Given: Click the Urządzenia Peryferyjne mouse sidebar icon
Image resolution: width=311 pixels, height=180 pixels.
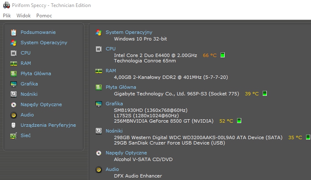Looking at the screenshot, I should click(x=14, y=125).
